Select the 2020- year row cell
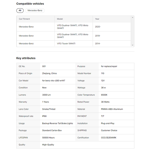Screen dimensions: 150x150 click(98, 26)
